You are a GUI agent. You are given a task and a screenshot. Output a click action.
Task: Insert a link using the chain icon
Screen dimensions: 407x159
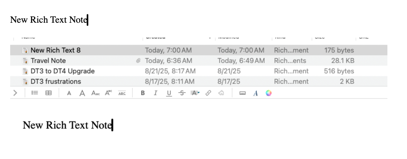coord(209,93)
